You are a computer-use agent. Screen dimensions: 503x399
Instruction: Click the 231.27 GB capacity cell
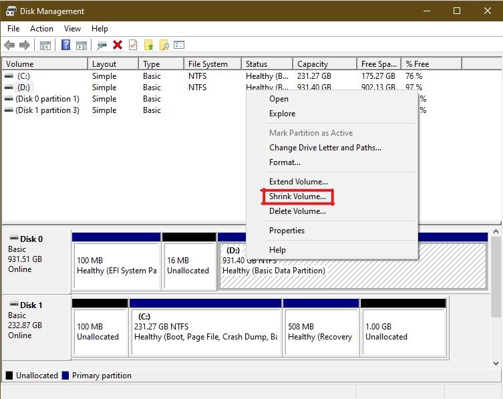[x=314, y=76]
